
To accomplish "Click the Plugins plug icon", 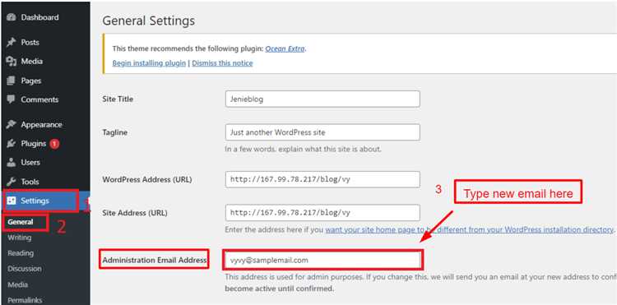I will pos(11,144).
